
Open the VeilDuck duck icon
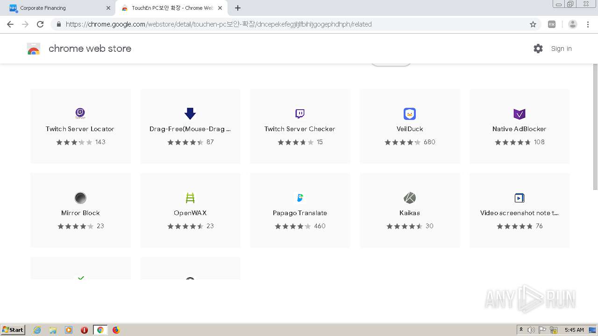[410, 113]
